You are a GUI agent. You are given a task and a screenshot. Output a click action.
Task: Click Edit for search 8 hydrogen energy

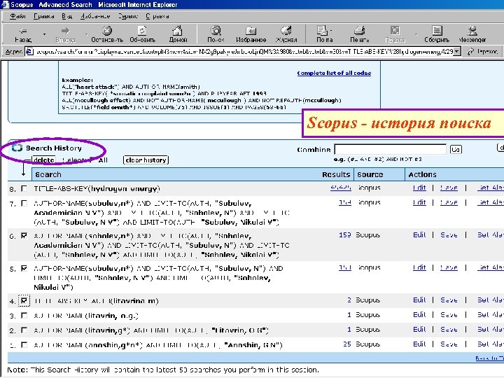tap(419, 188)
